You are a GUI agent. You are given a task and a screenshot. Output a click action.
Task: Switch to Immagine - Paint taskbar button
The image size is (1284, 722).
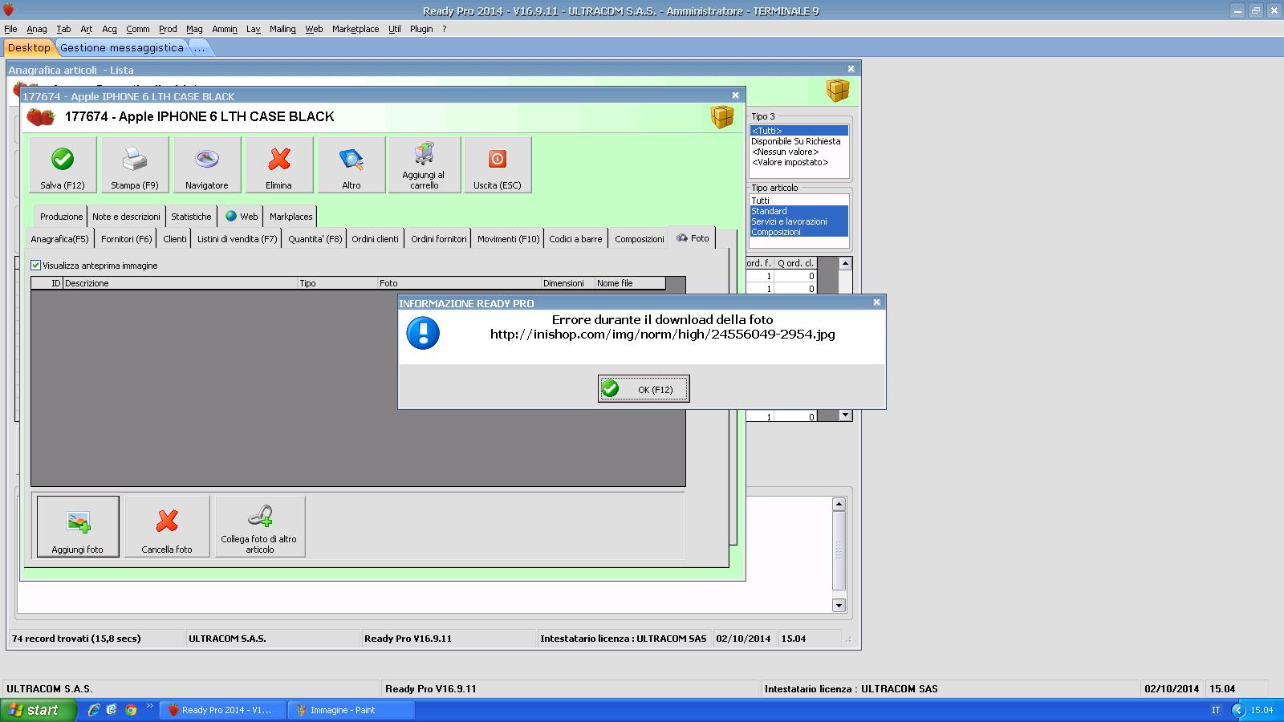pos(351,710)
